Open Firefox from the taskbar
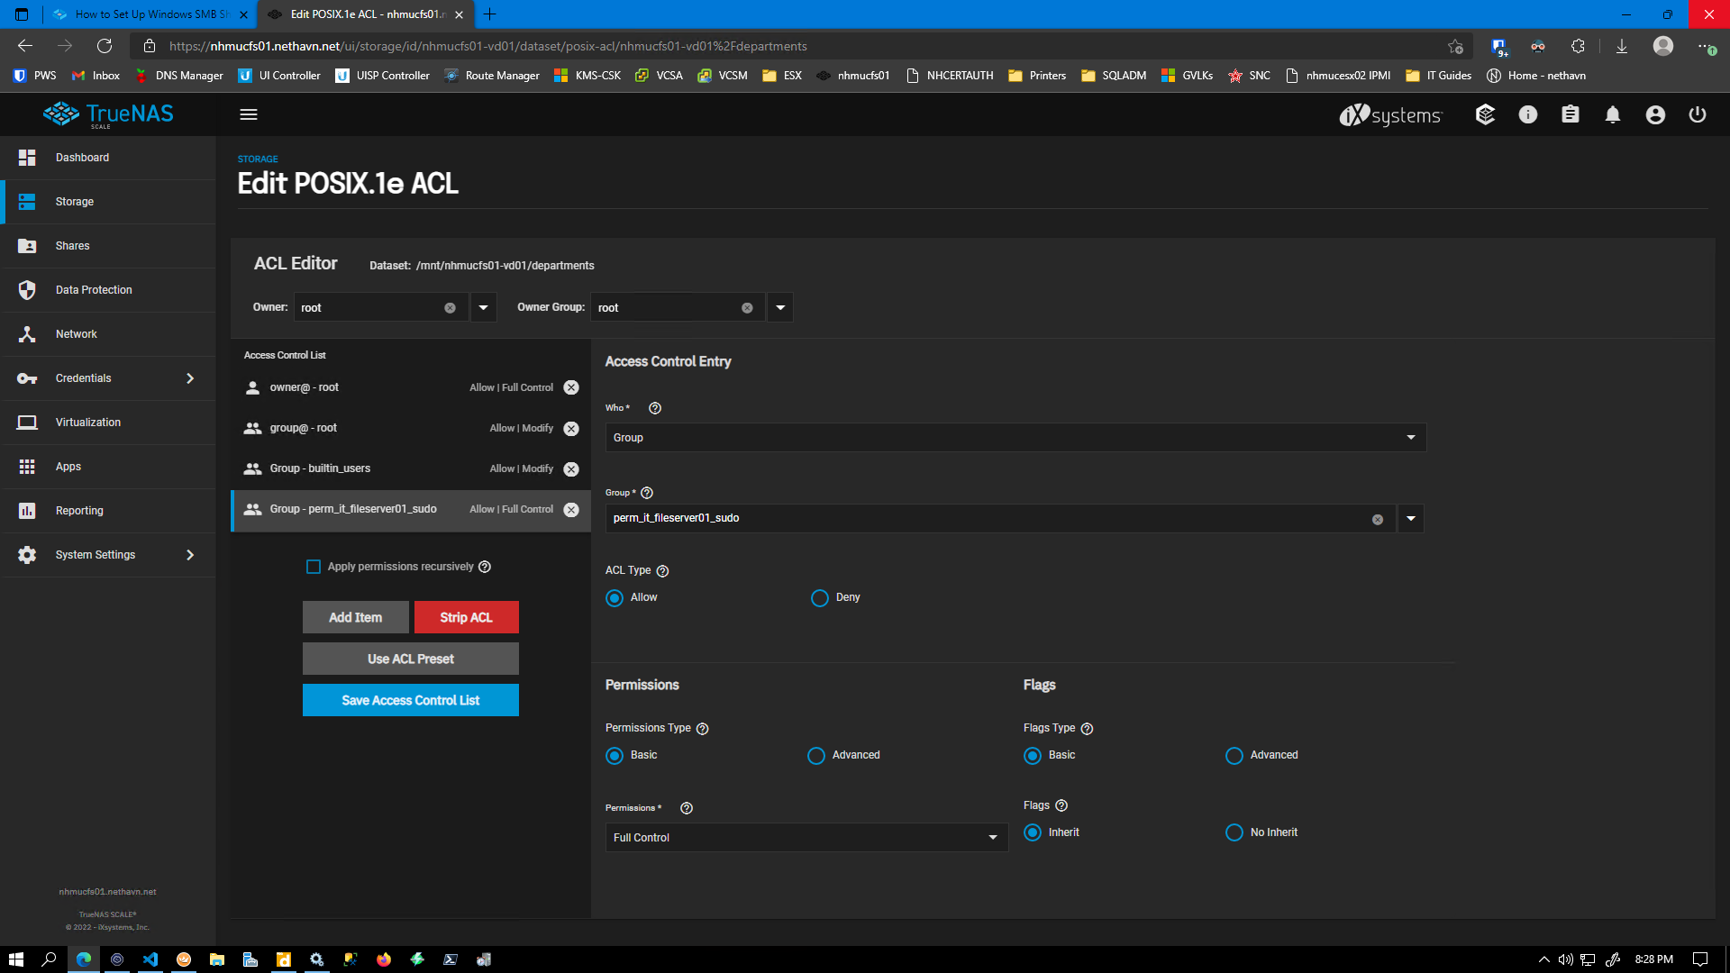The image size is (1730, 973). coord(384,959)
